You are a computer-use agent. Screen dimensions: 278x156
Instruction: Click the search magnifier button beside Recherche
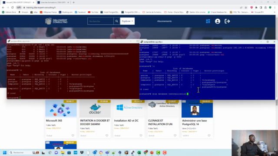[x=117, y=21]
